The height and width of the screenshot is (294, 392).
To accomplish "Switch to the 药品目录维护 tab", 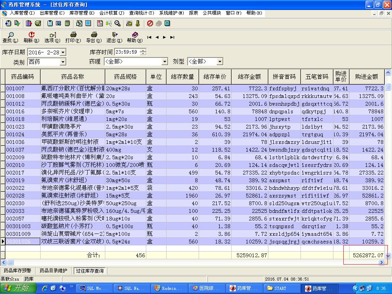I will point(53,271).
